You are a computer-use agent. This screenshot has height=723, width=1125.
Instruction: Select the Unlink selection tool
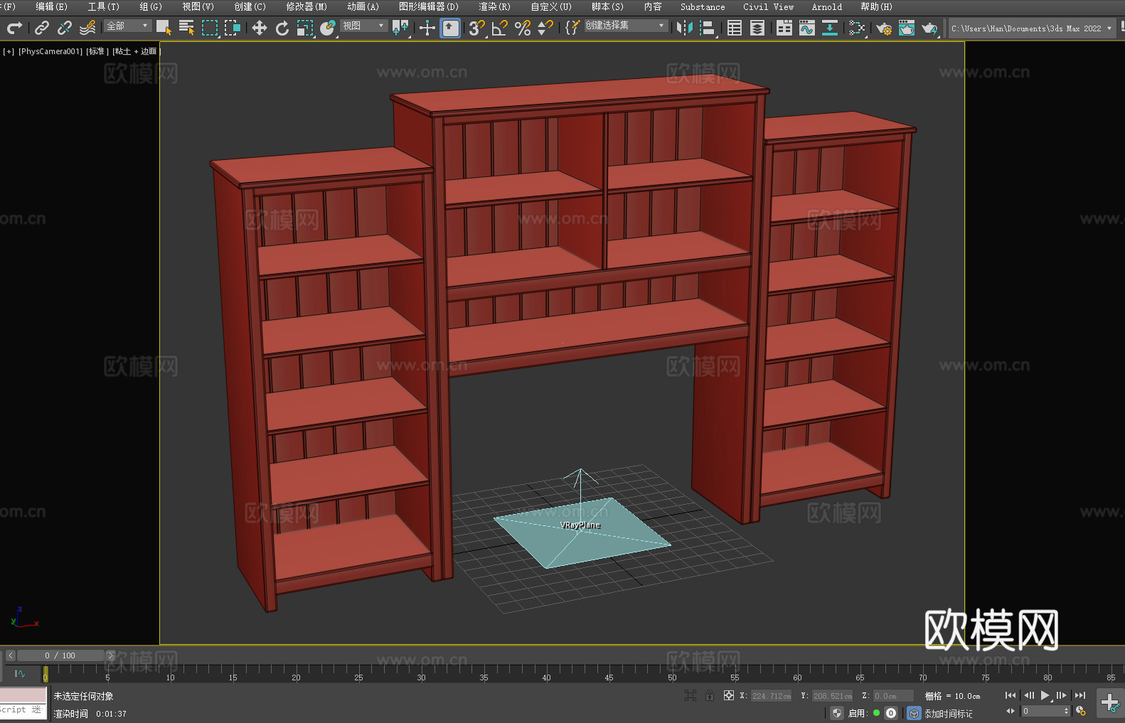(65, 28)
